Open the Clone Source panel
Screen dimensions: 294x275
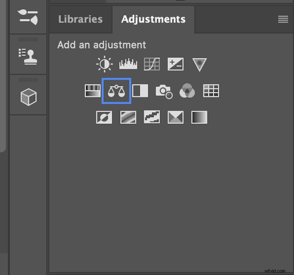click(28, 58)
